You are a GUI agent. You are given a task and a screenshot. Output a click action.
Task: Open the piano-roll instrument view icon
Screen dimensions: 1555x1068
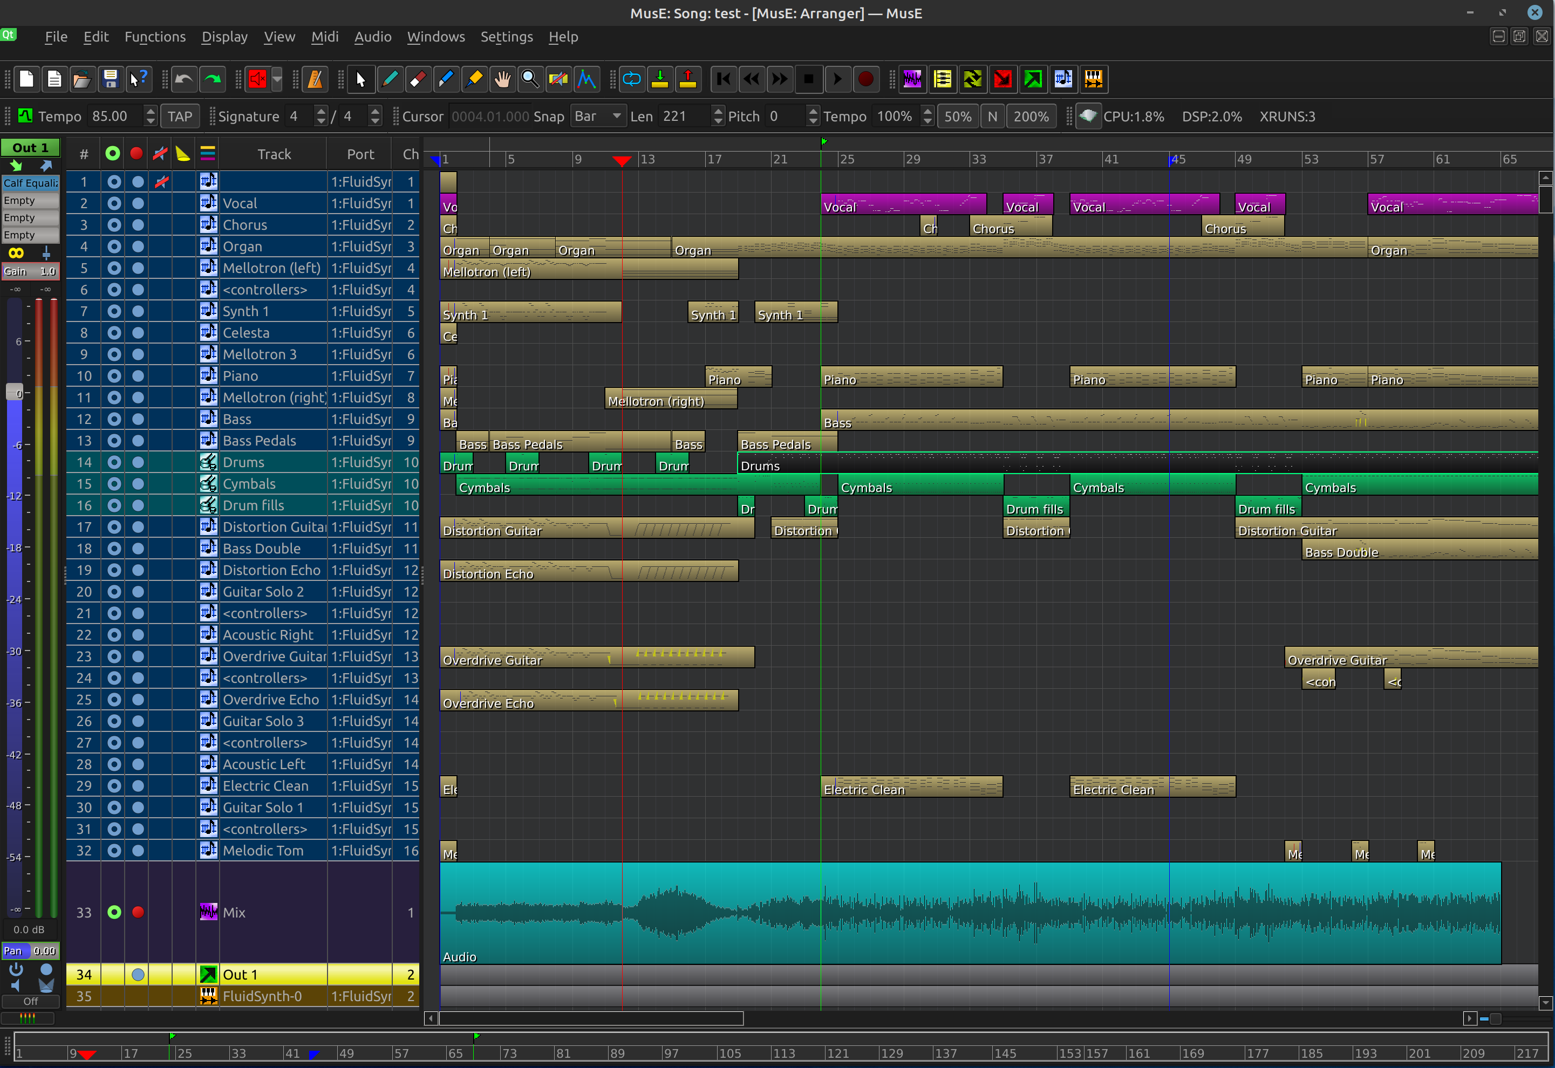point(1093,80)
